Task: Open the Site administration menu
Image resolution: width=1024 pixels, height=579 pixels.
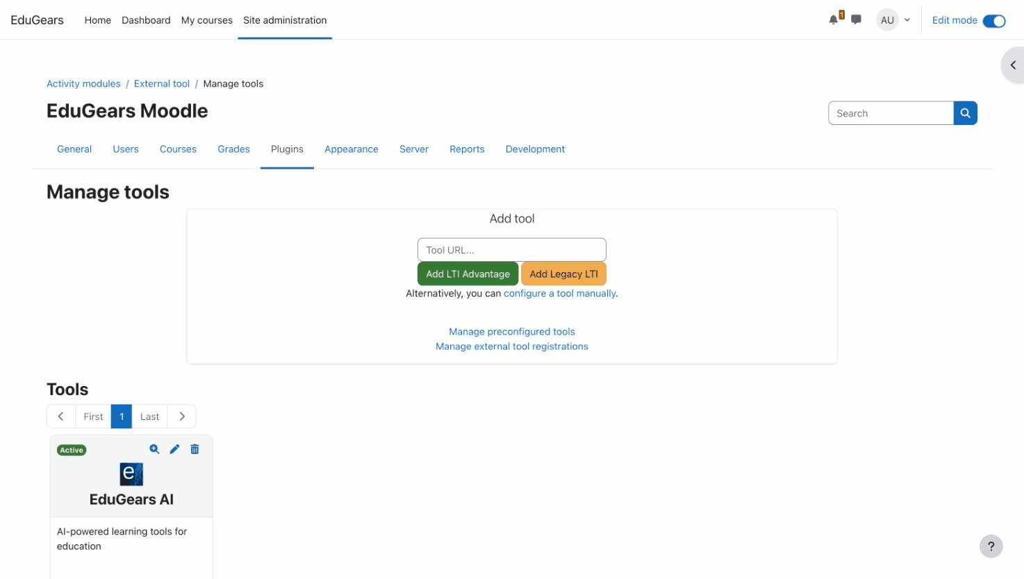Action: click(284, 20)
